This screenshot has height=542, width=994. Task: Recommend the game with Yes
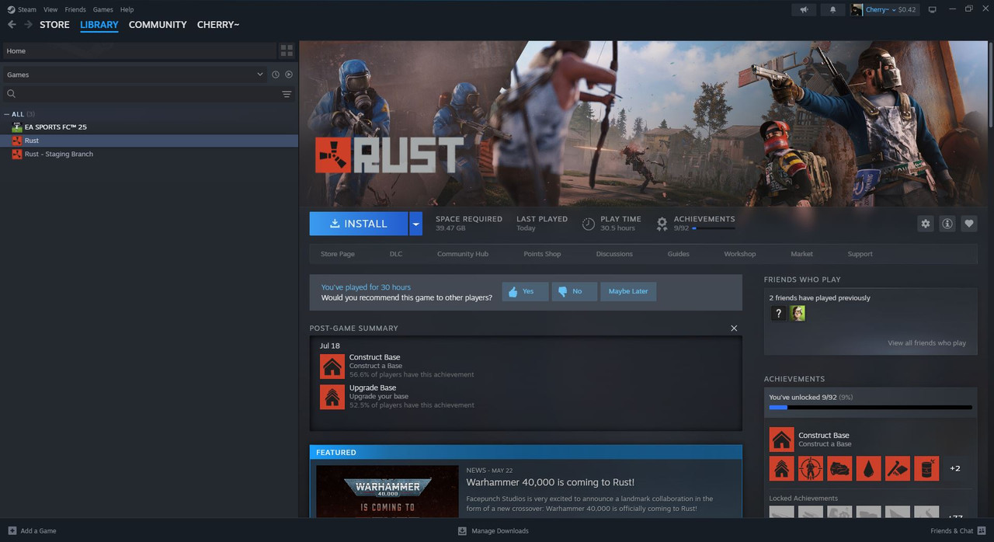525,291
